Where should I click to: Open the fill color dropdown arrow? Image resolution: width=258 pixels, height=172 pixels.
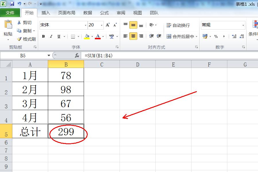pyautogui.click(x=92, y=36)
